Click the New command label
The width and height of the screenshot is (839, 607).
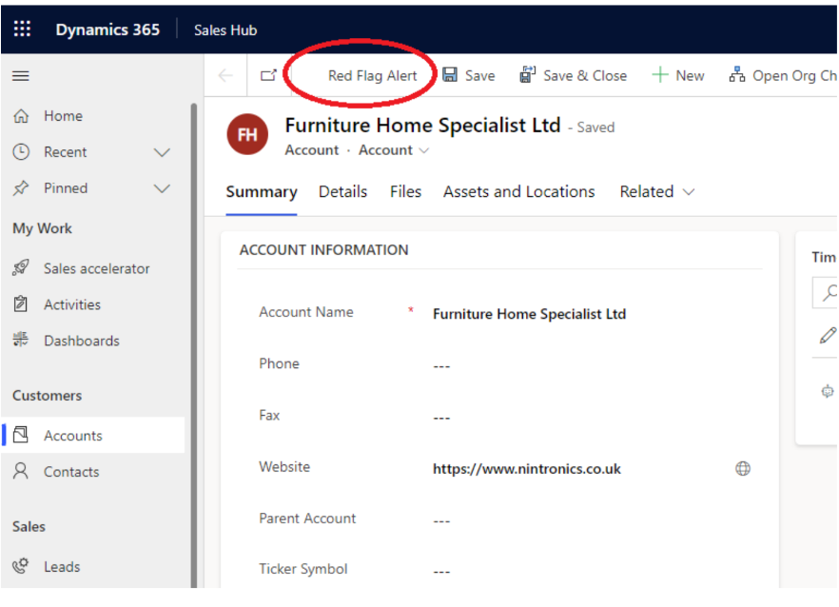(690, 76)
